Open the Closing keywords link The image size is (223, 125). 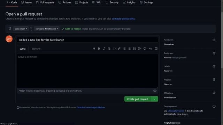pos(176,111)
